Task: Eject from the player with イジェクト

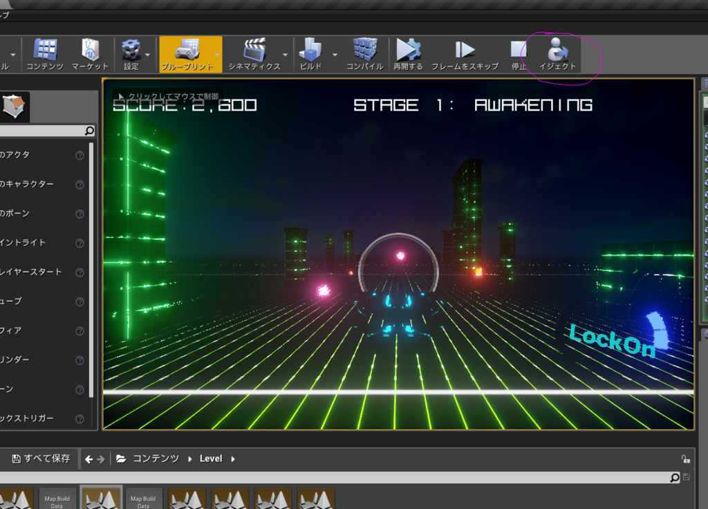Action: pyautogui.click(x=558, y=54)
